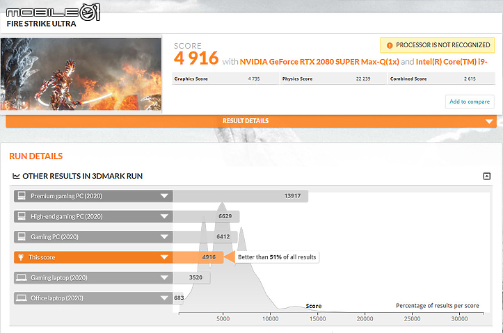Expand the High-end gaming PC (2020) dropdown arrow
Screen dimensions: 503x333
[x=164, y=216]
